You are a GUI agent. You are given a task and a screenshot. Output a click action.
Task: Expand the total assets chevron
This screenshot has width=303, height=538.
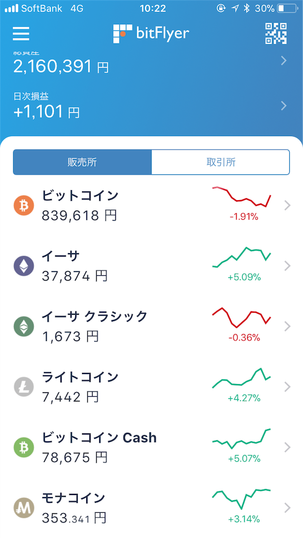[x=284, y=61]
